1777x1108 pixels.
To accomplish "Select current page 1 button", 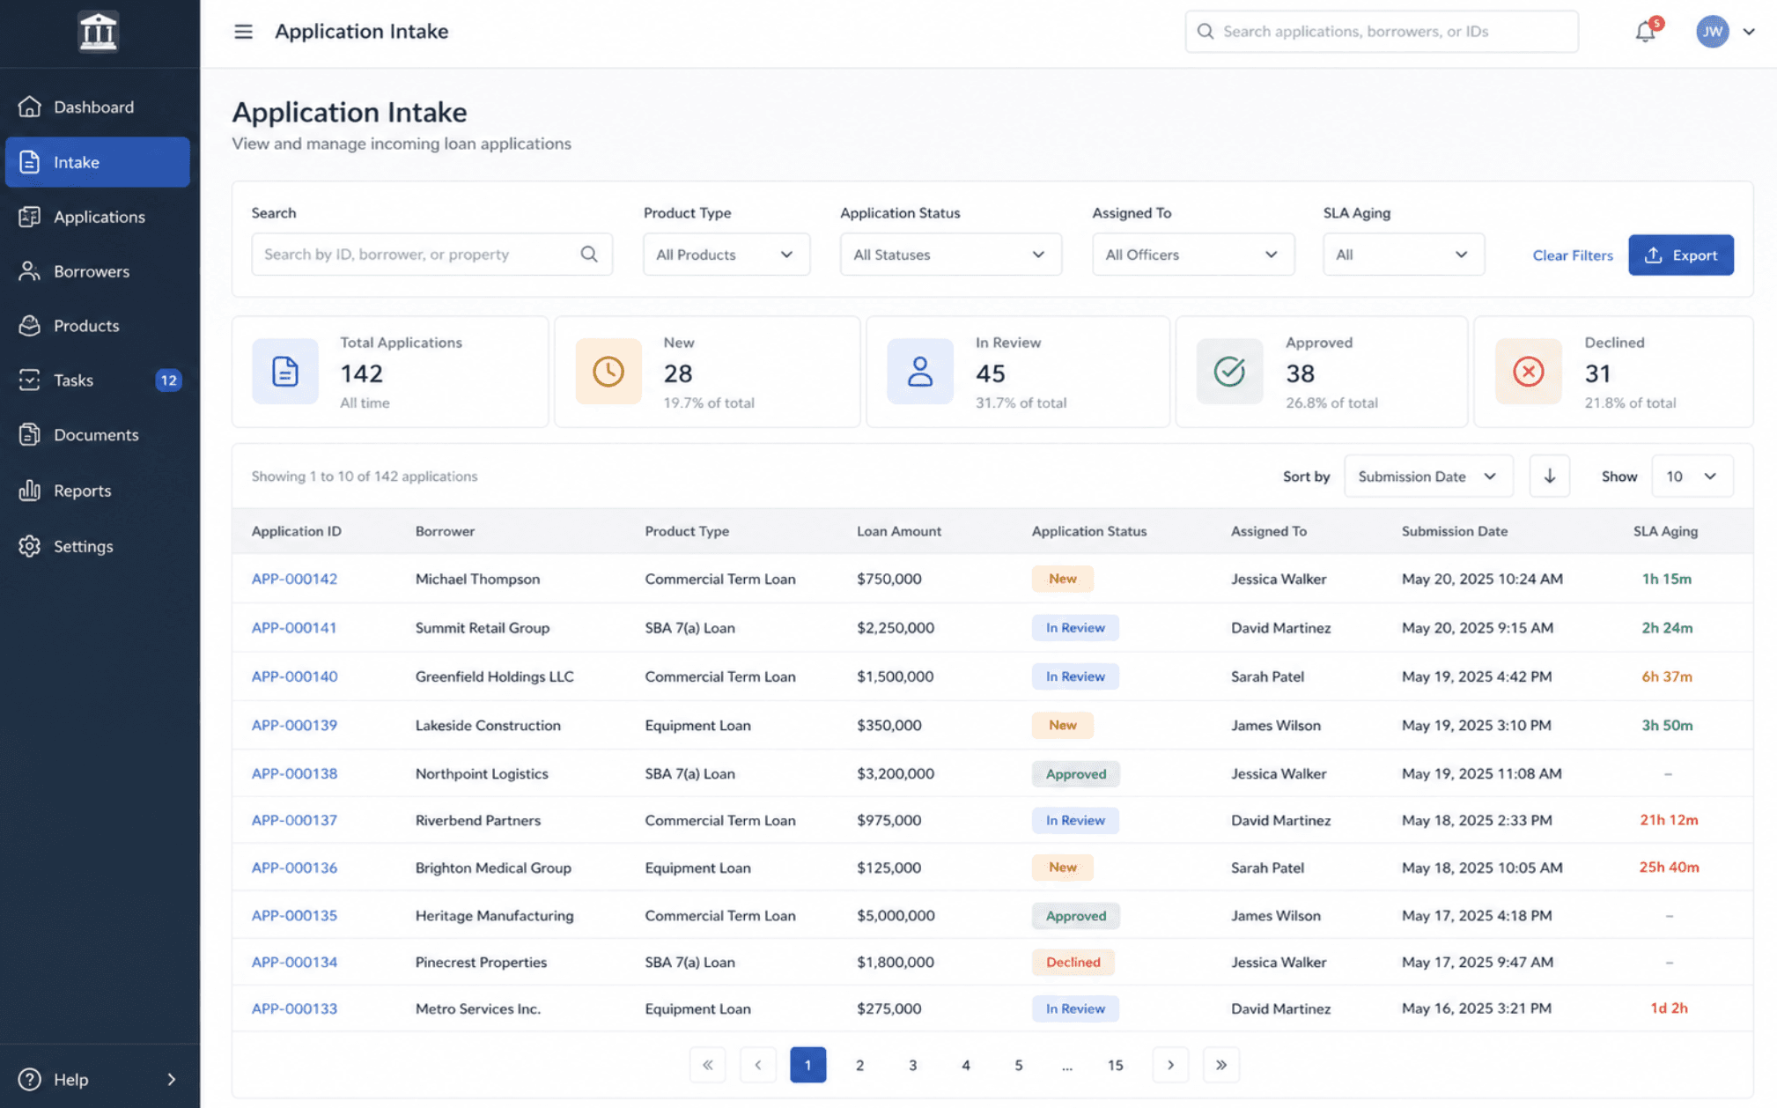I will point(807,1065).
